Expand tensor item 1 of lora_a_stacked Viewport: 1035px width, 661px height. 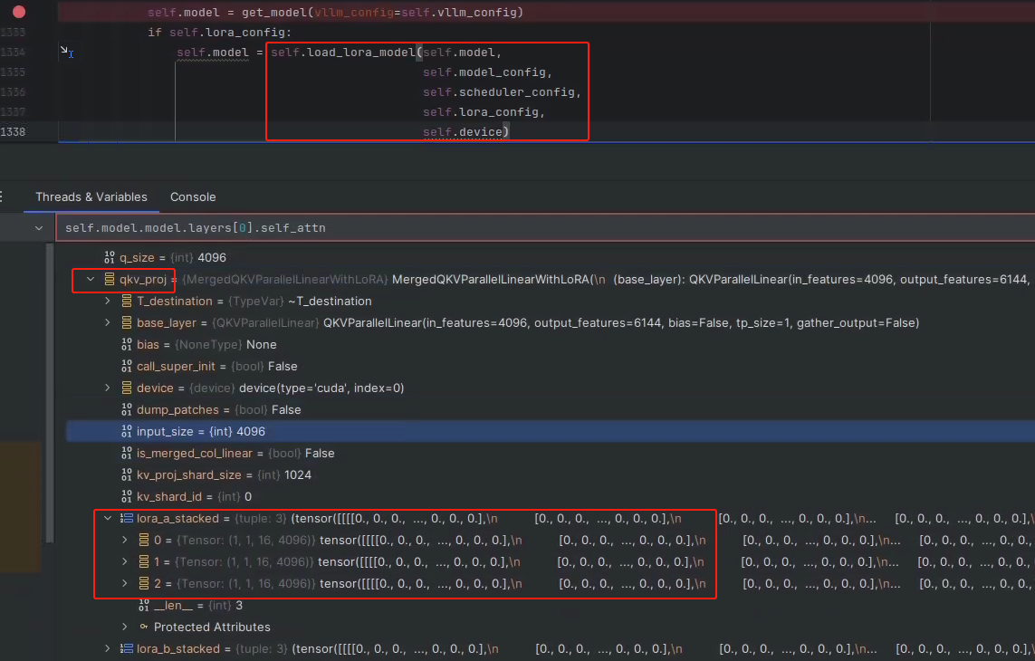(x=125, y=562)
